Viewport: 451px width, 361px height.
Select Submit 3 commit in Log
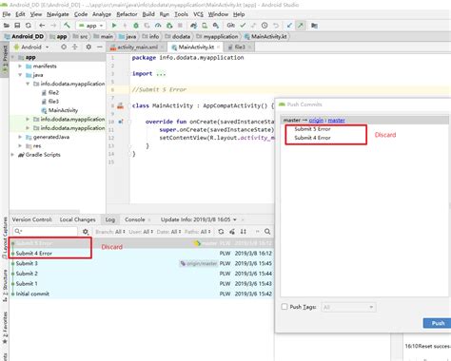click(142, 263)
